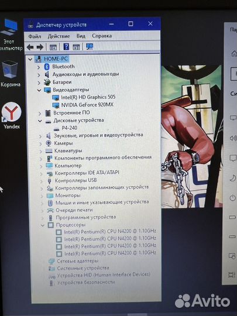Select the Компьютер category row
The image size is (237, 316).
point(68,166)
